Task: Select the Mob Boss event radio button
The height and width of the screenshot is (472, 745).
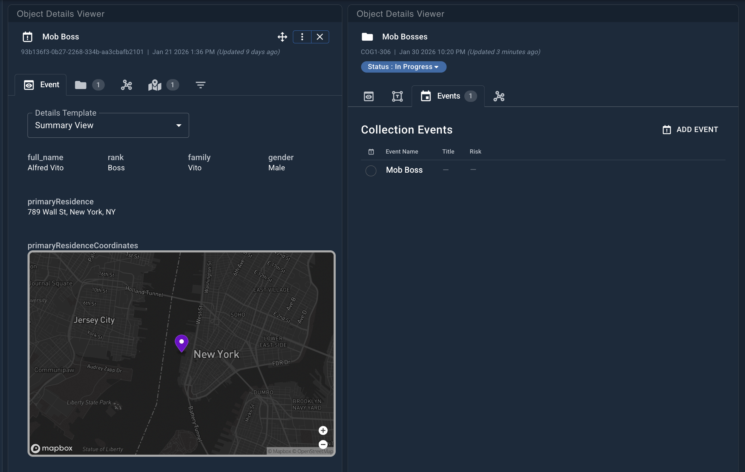Action: [371, 171]
